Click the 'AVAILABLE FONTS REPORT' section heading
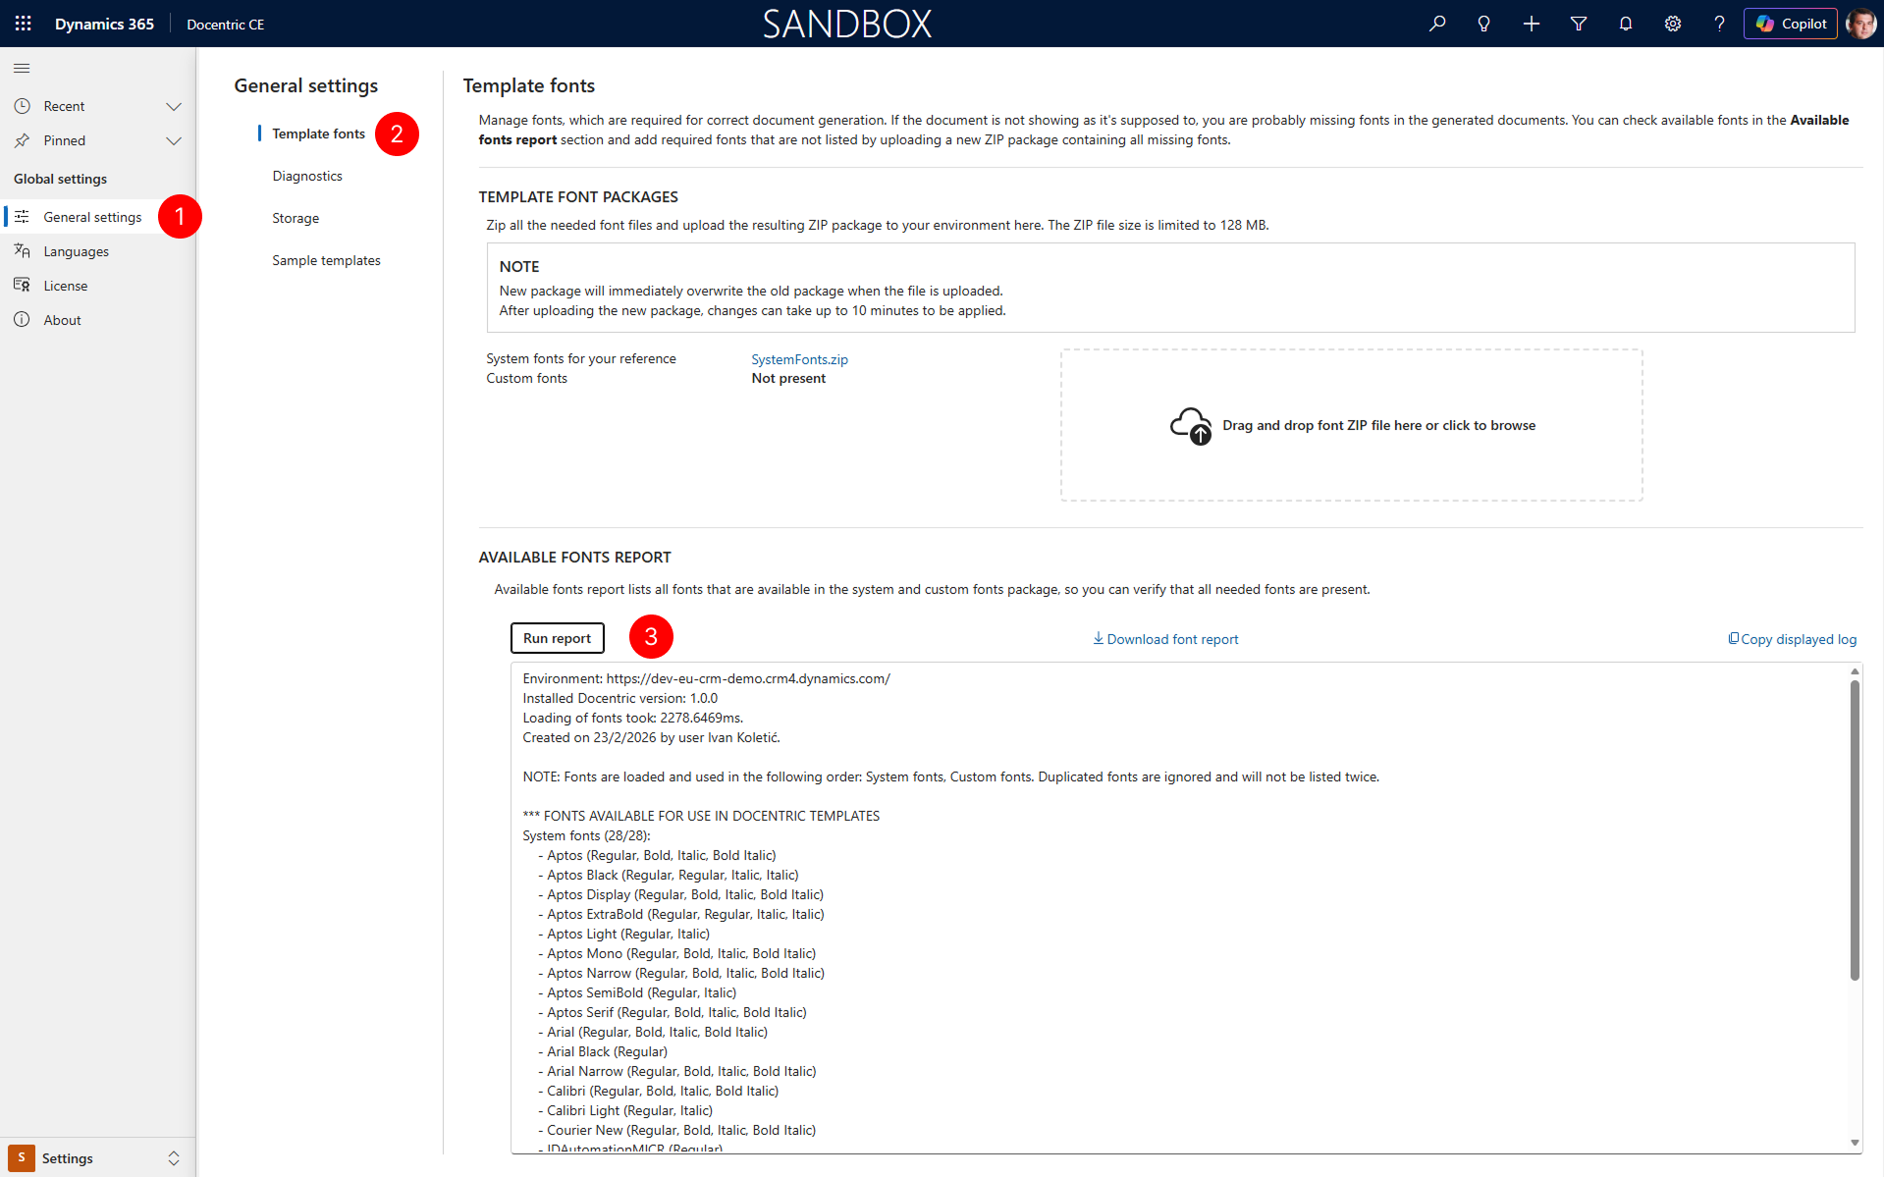Screen dimensions: 1884x1177 click(574, 557)
